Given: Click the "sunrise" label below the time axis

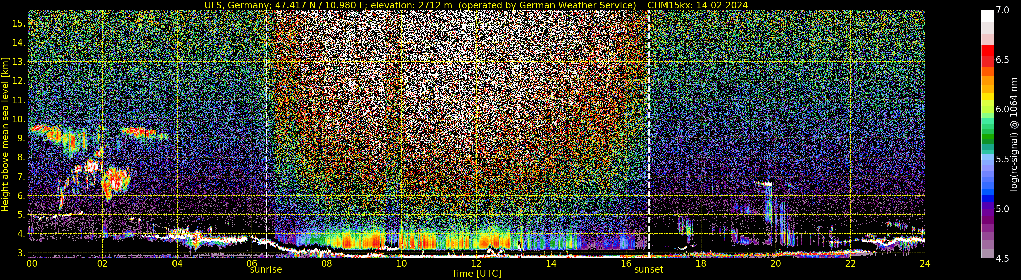Looking at the screenshot, I should 266,270.
